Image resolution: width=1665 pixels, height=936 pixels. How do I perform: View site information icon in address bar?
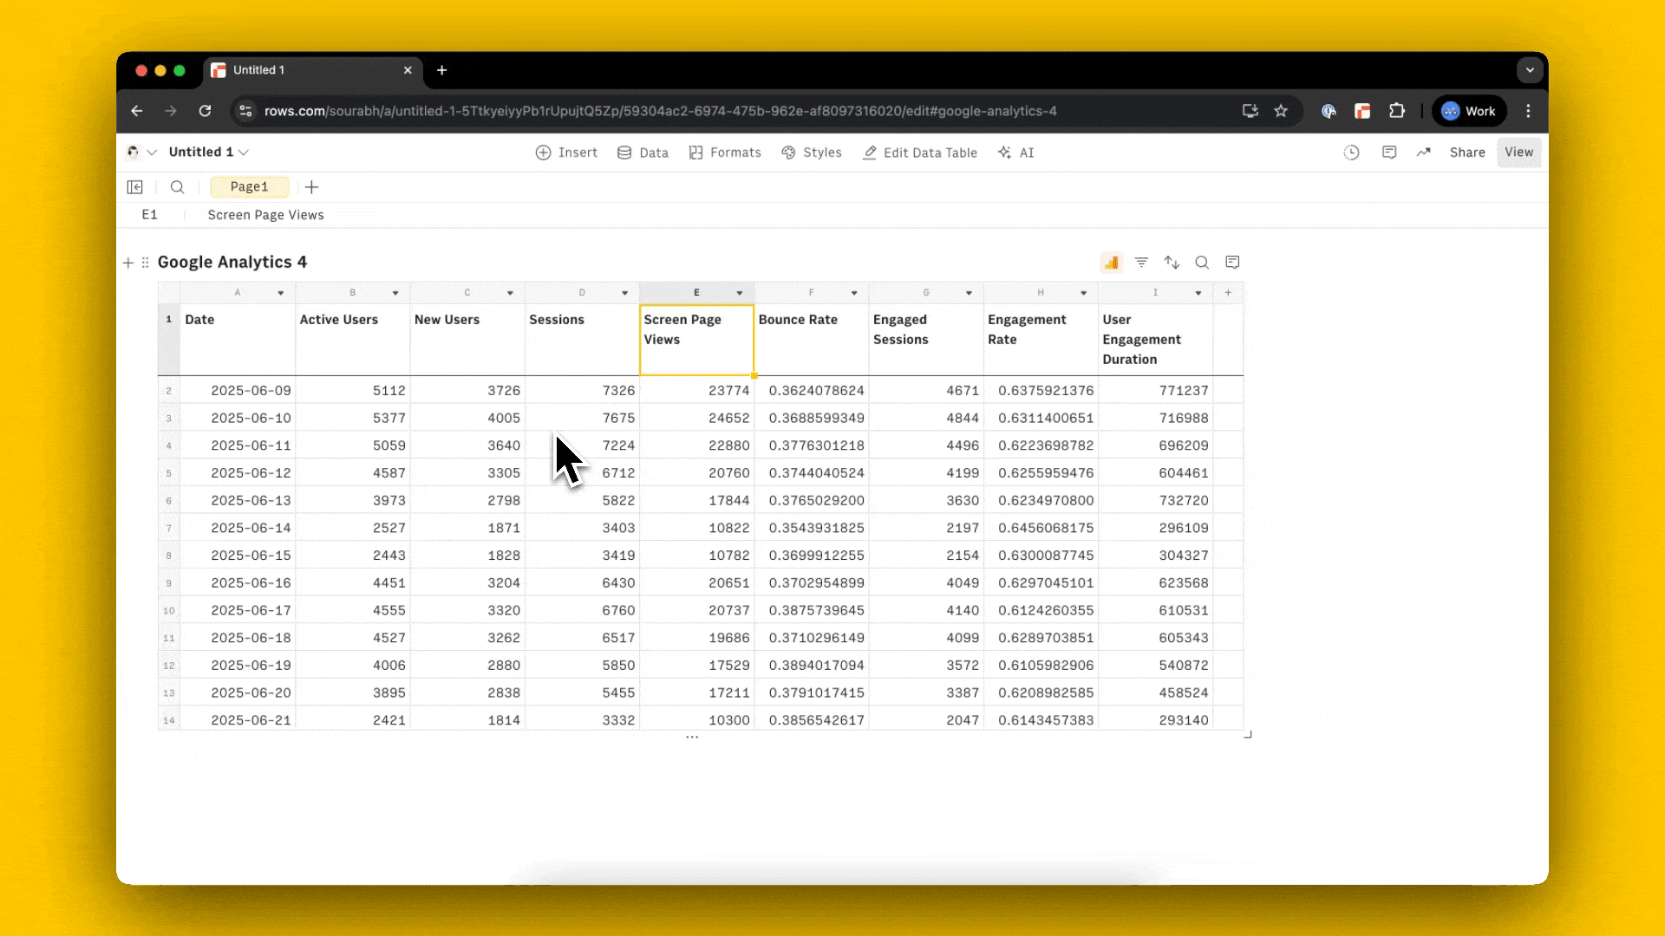pyautogui.click(x=245, y=111)
